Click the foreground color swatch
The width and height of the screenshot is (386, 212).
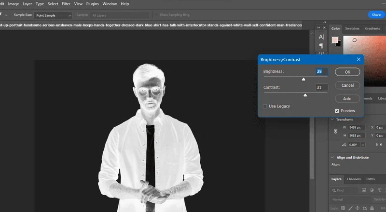335,40
